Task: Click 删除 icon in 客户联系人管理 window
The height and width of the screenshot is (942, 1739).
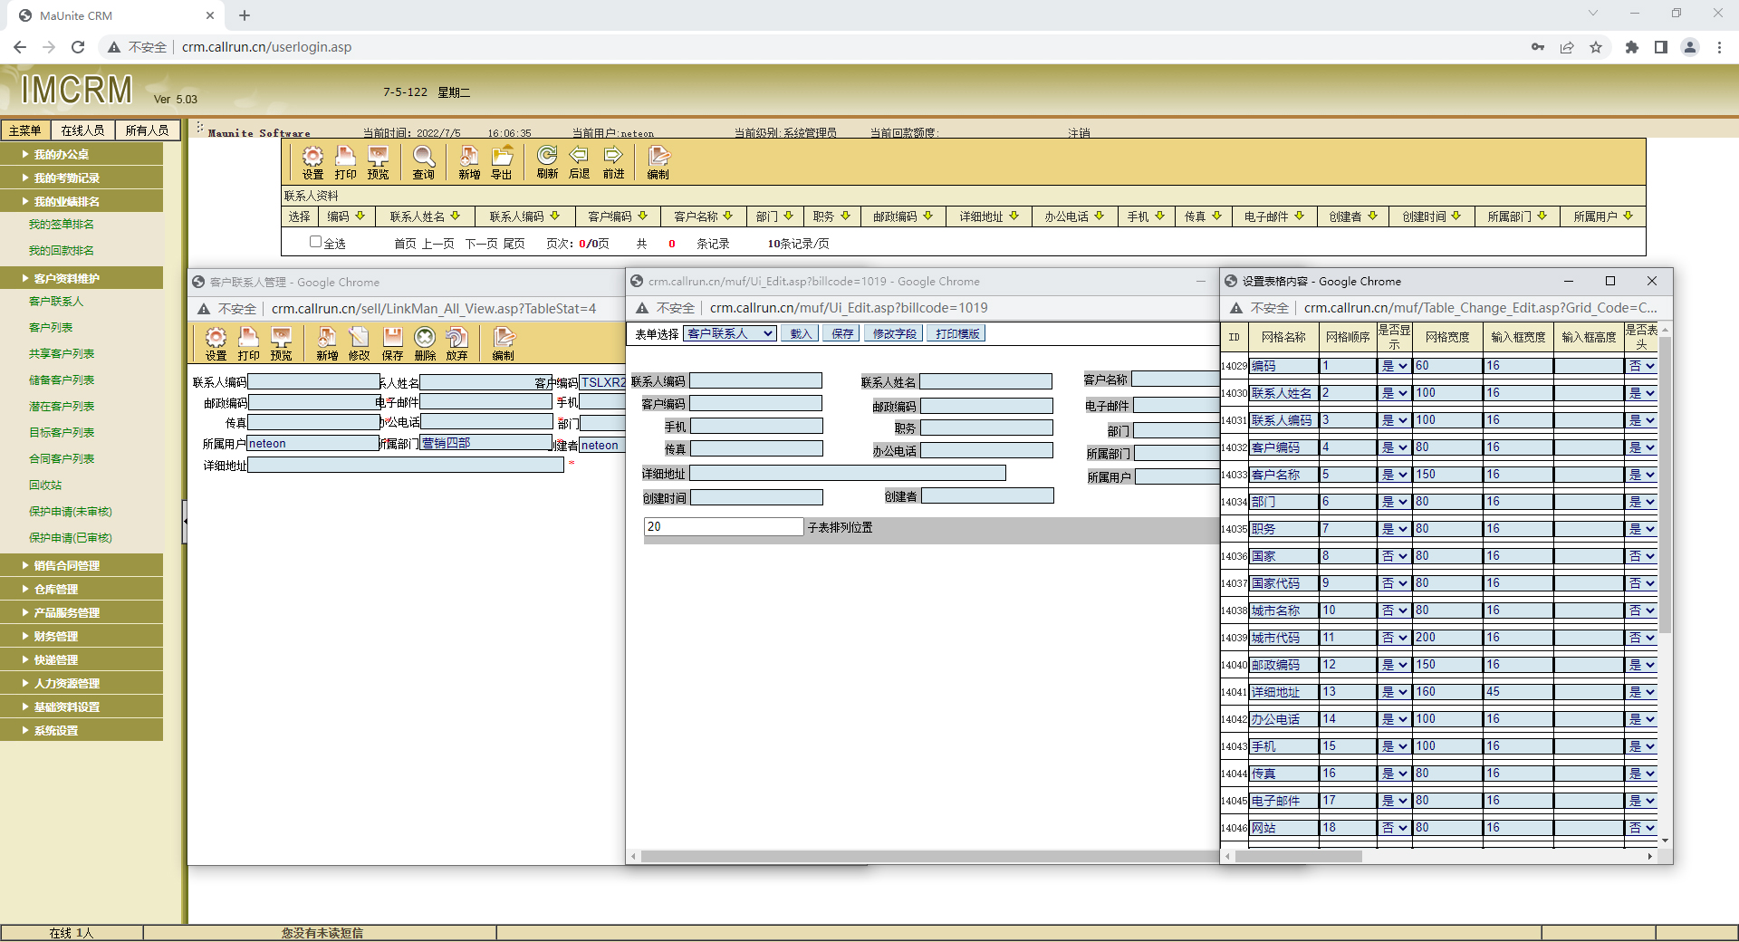Action: [425, 344]
